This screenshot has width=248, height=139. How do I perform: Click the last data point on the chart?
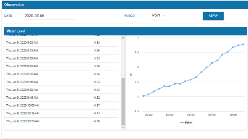pos(243,44)
